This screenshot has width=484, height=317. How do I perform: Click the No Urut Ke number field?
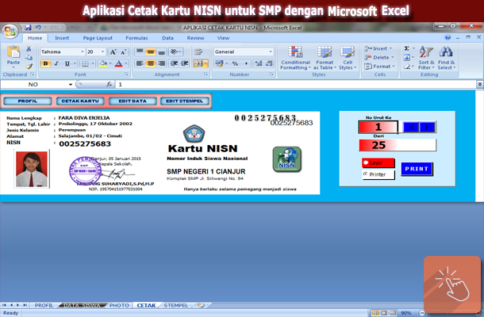point(378,127)
